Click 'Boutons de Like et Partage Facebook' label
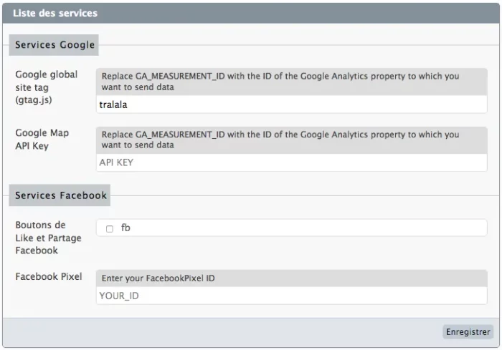 [x=48, y=238]
